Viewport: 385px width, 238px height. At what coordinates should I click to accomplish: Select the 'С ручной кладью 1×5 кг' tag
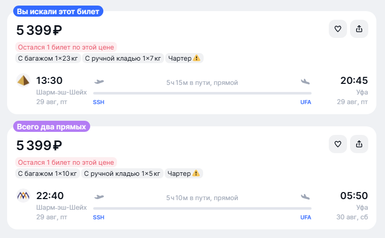click(x=122, y=173)
